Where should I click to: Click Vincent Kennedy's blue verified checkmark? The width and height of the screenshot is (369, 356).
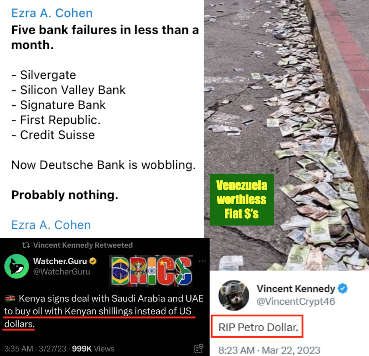tap(343, 288)
